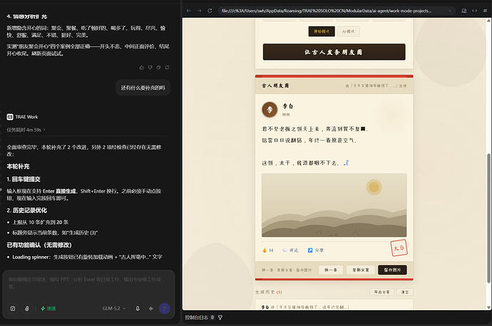Click the copy icon under the chat reply
The image size is (492, 326).
(x=158, y=67)
